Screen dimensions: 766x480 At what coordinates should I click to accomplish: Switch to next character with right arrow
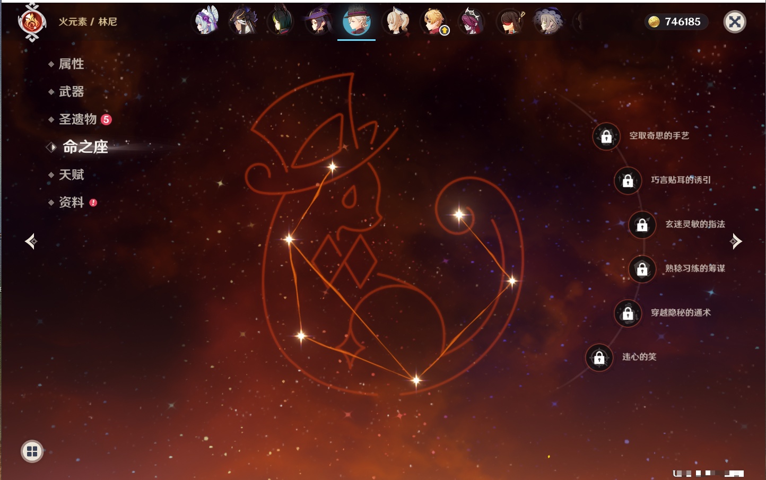tap(736, 241)
